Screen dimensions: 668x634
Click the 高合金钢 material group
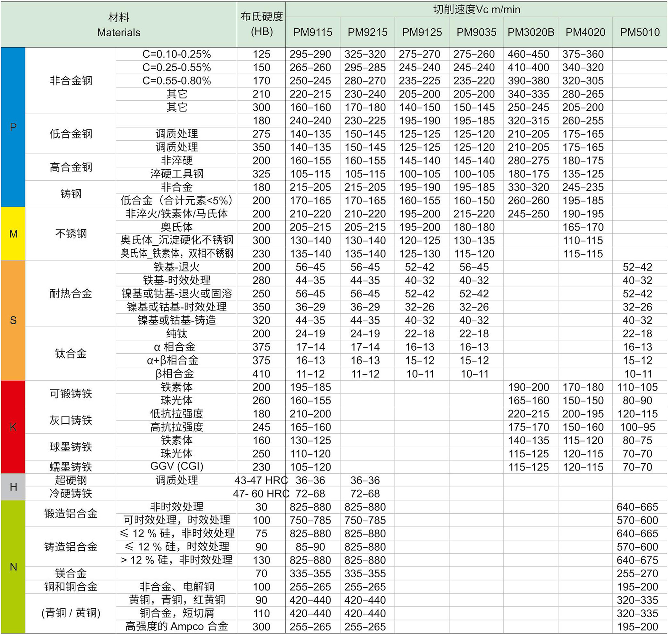(71, 167)
